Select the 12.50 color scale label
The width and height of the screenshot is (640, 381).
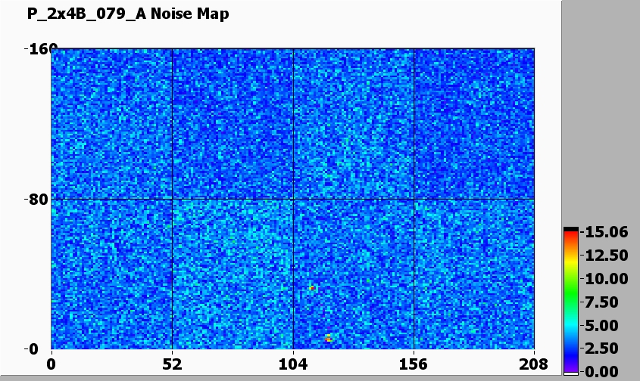tap(607, 256)
